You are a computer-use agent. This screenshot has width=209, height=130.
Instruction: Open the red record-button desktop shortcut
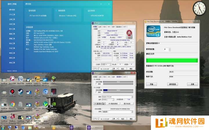(12, 92)
